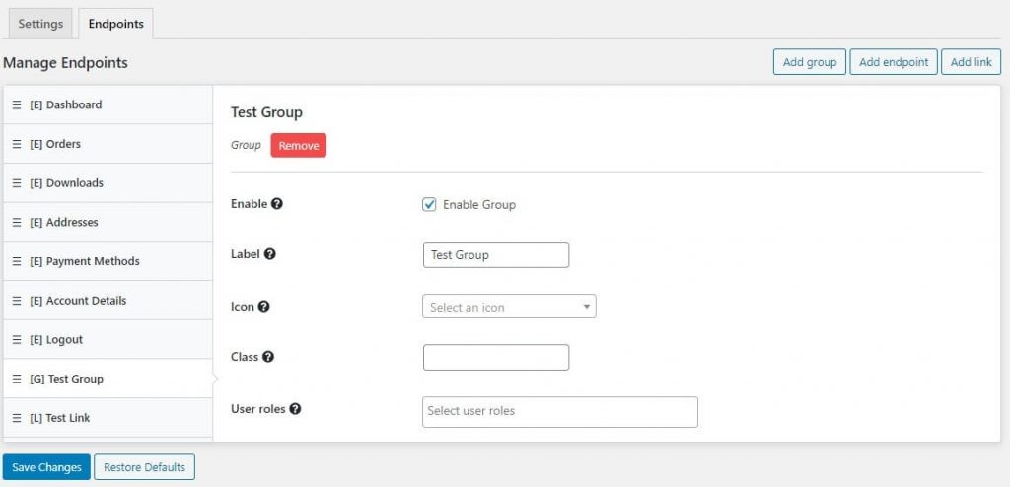
Task: Click Save Changes
Action: 46,467
